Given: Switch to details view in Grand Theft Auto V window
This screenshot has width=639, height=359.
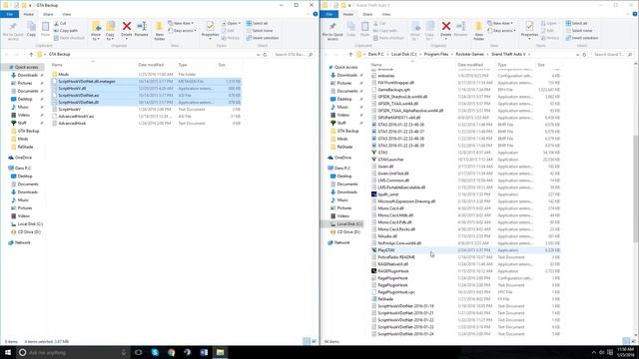Looking at the screenshot, I should click(626, 341).
